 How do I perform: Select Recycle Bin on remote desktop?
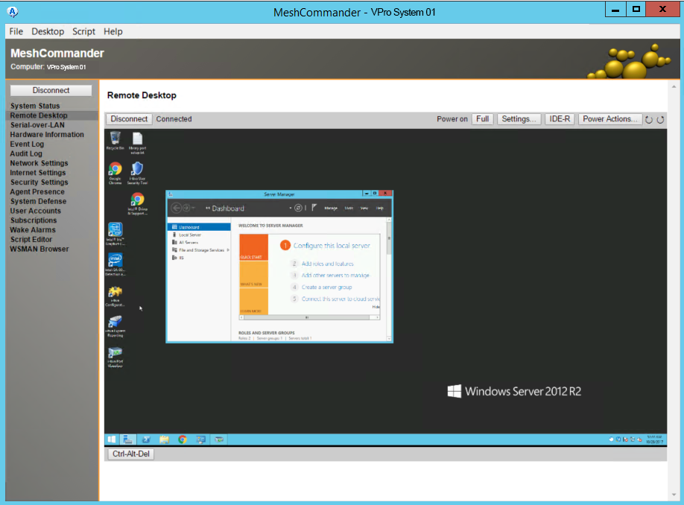point(115,141)
